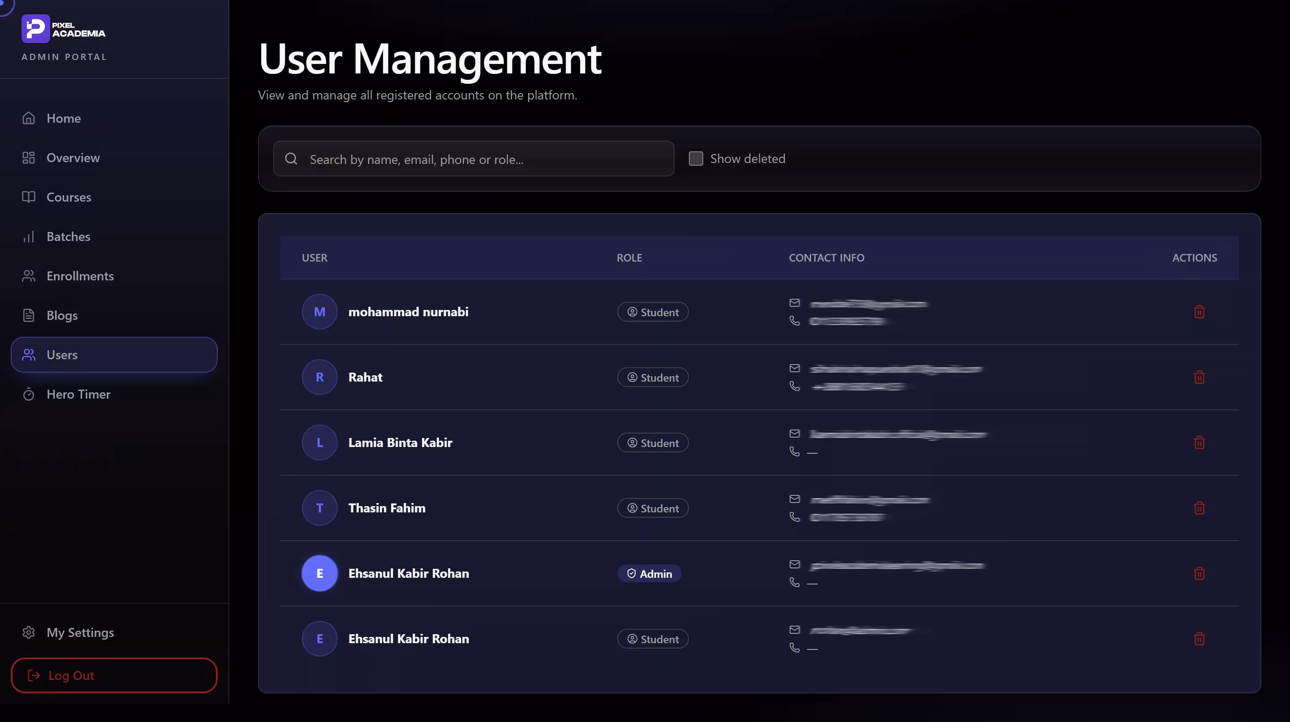Go to Overview section
Screen dimensions: 1290x722
(114, 158)
